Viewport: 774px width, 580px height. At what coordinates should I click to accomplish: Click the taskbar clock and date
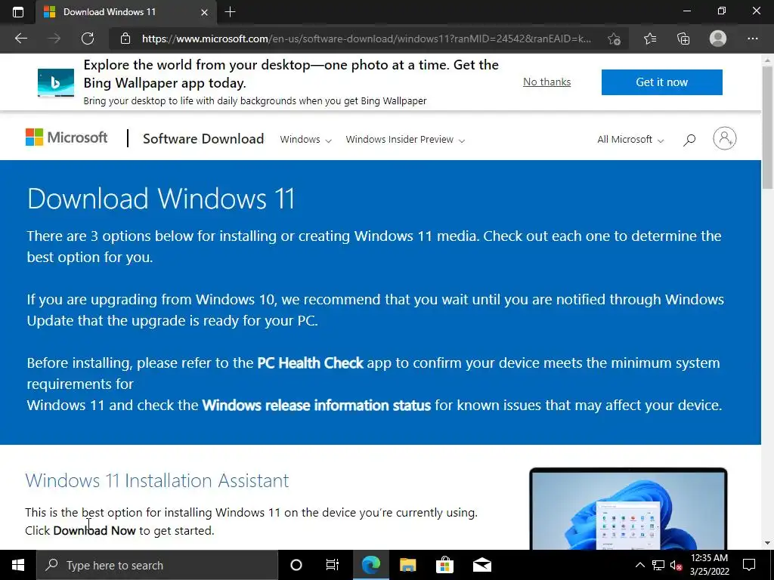[709, 565]
